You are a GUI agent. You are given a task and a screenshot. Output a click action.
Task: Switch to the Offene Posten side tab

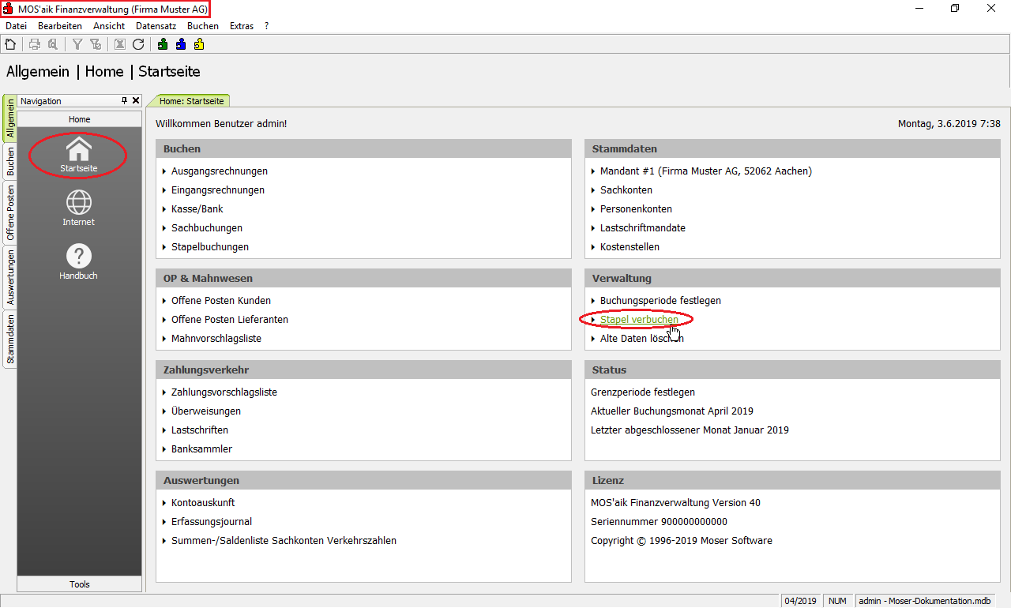(10, 212)
